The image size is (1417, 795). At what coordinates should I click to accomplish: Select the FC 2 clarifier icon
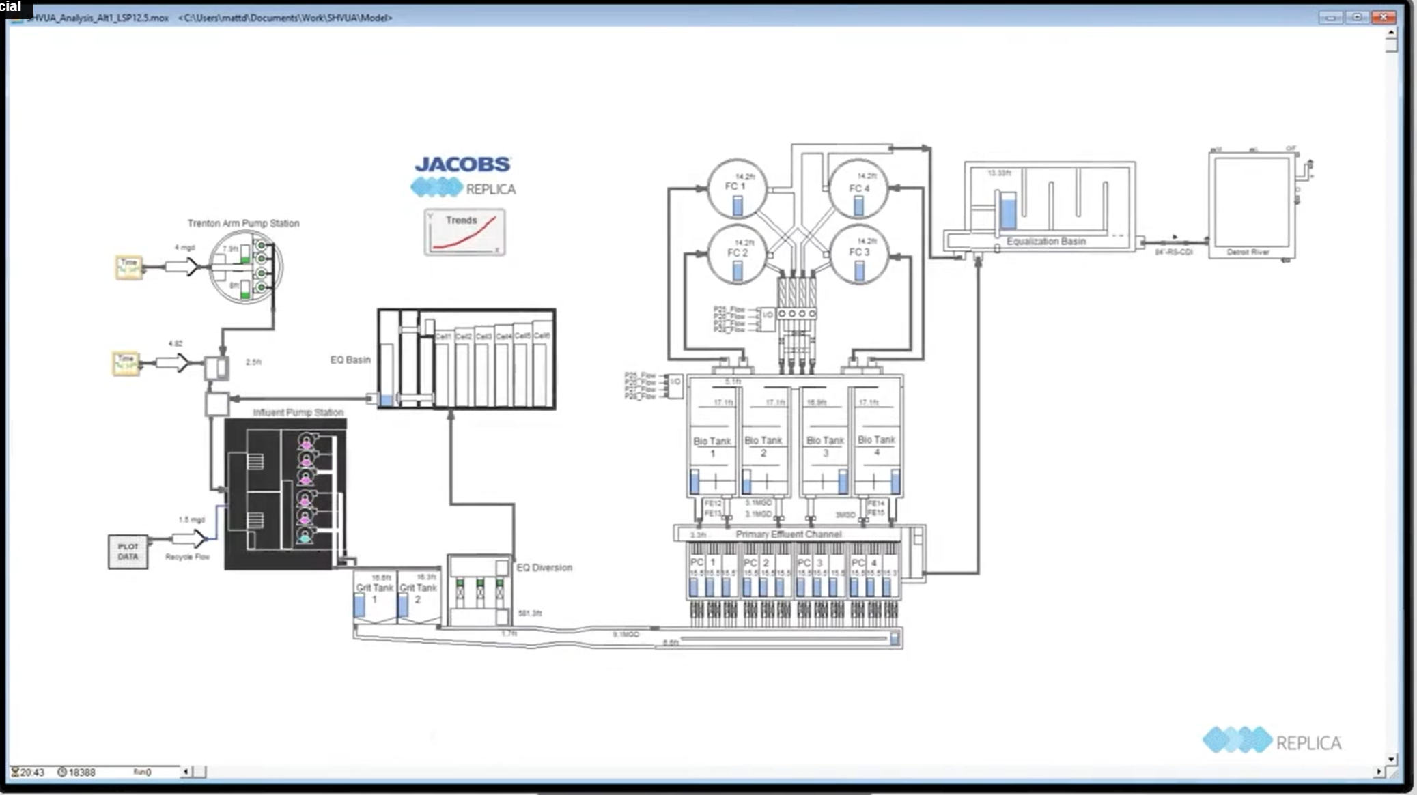point(737,254)
